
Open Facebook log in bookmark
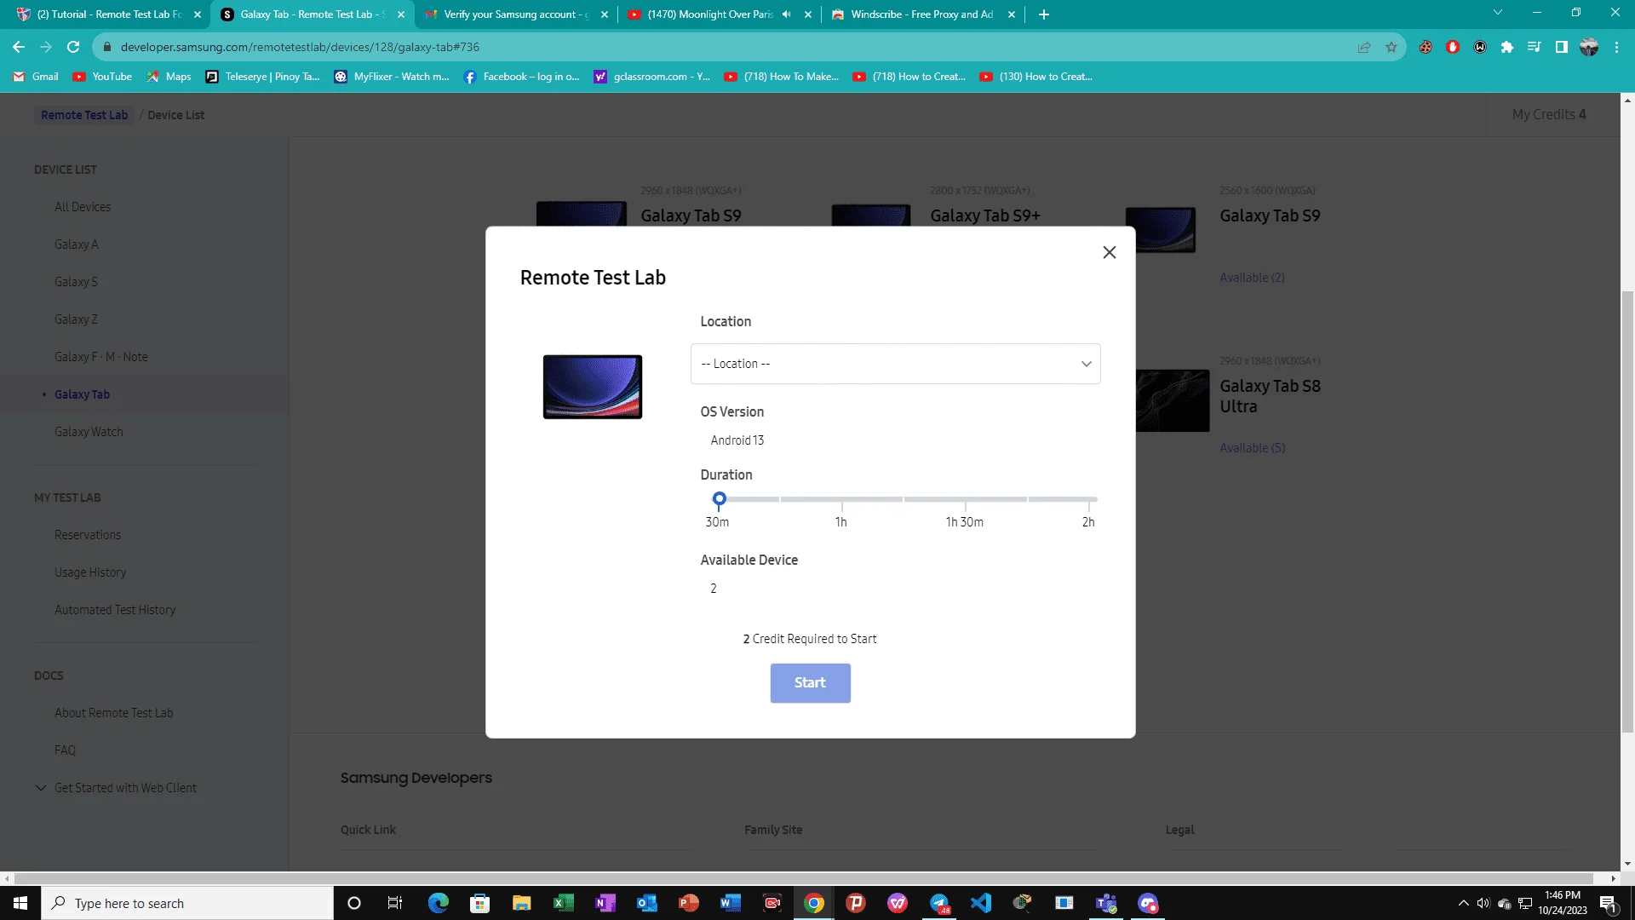(x=521, y=77)
